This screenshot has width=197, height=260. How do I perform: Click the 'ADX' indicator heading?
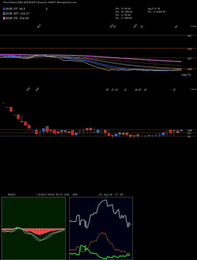coord(75,195)
